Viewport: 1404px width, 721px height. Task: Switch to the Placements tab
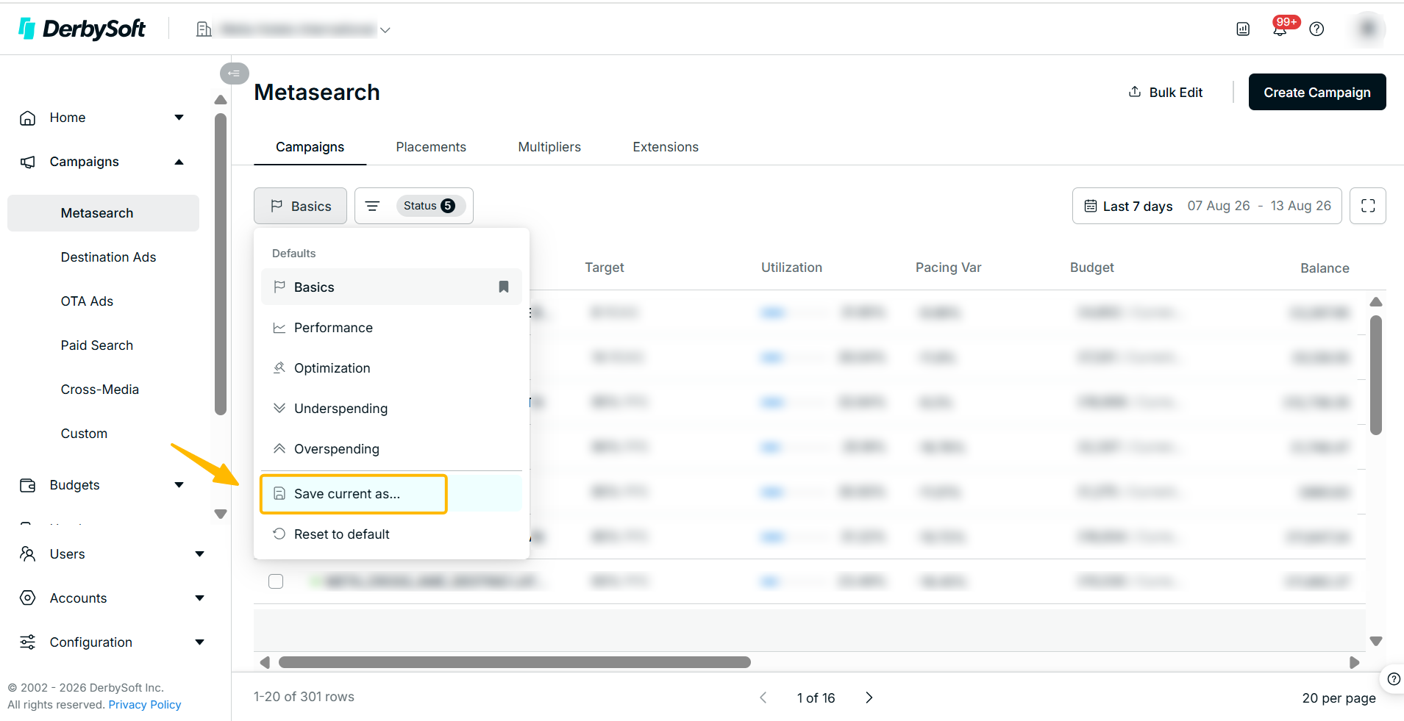(431, 147)
